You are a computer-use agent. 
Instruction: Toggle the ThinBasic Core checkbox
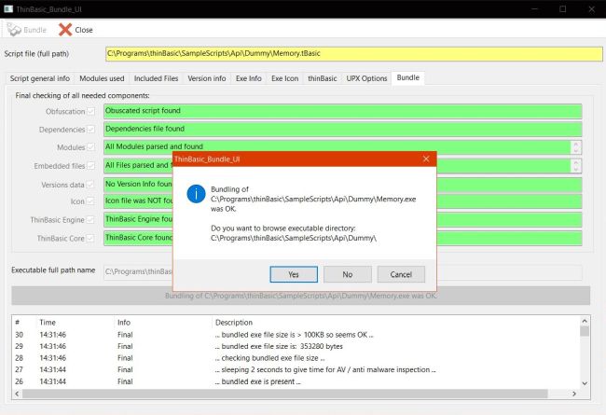click(90, 238)
